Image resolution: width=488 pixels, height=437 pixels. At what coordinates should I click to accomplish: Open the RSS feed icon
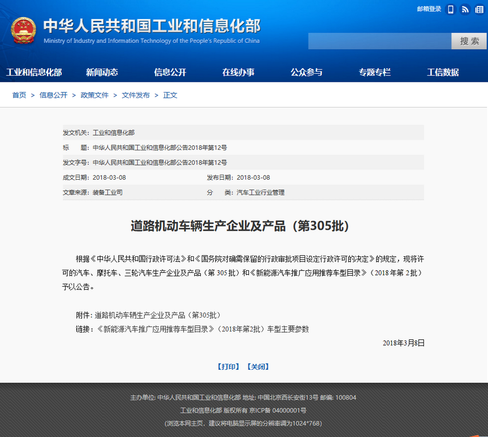(x=465, y=10)
